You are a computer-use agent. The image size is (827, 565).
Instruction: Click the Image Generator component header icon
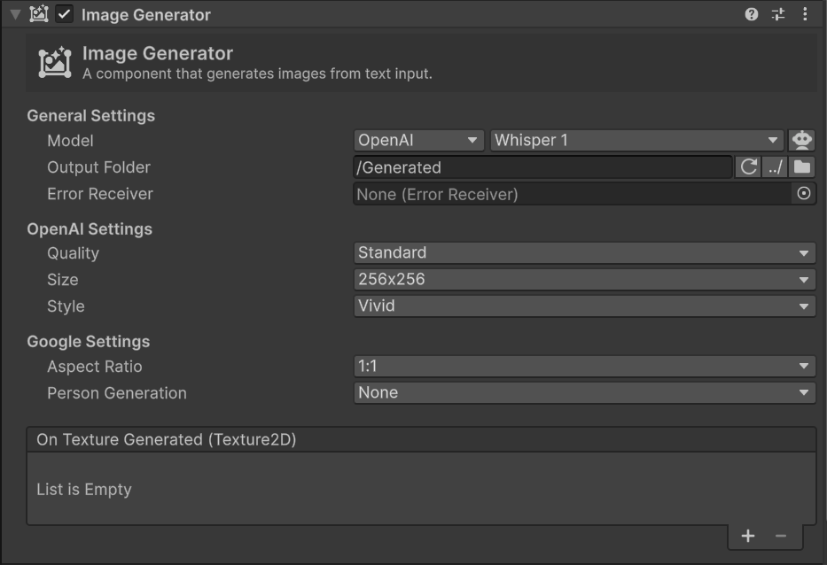coord(39,14)
